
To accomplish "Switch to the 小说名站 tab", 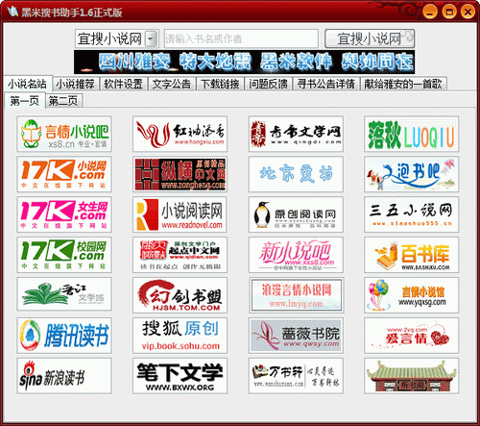I will pyautogui.click(x=27, y=84).
